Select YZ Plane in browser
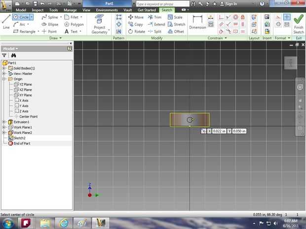This screenshot has height=229, width=306. click(x=23, y=84)
